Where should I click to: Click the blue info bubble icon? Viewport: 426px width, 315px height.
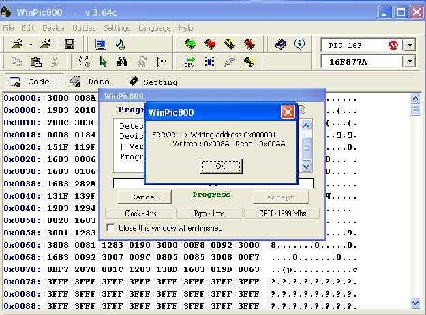(299, 44)
